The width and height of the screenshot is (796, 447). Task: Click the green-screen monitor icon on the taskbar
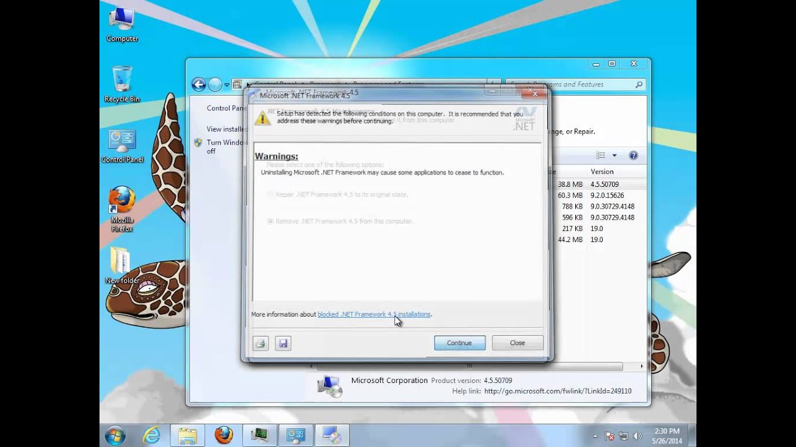(260, 435)
